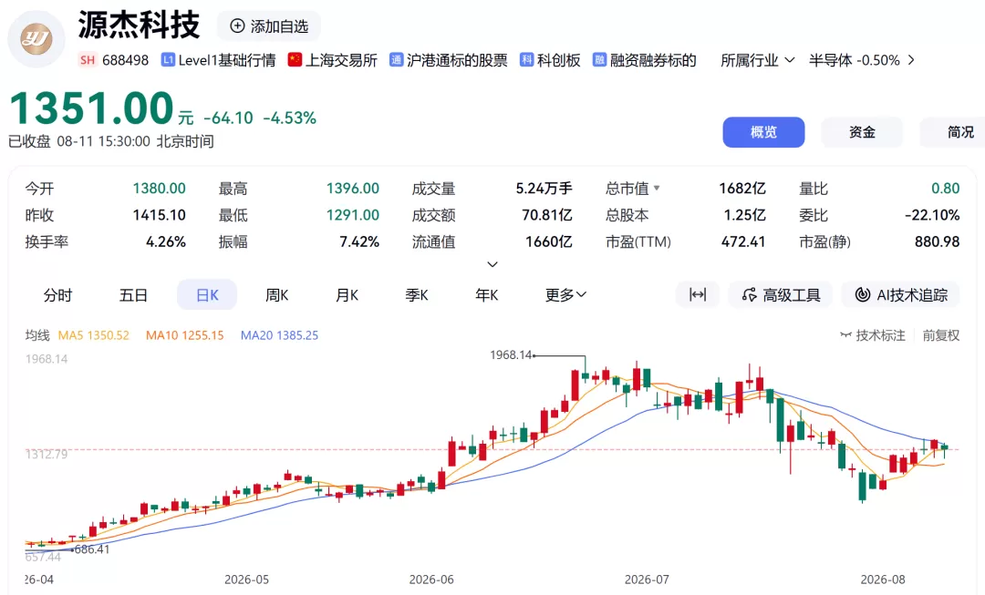The width and height of the screenshot is (985, 595).
Task: Click the 2026-05 date axis label
Action: click(x=246, y=580)
